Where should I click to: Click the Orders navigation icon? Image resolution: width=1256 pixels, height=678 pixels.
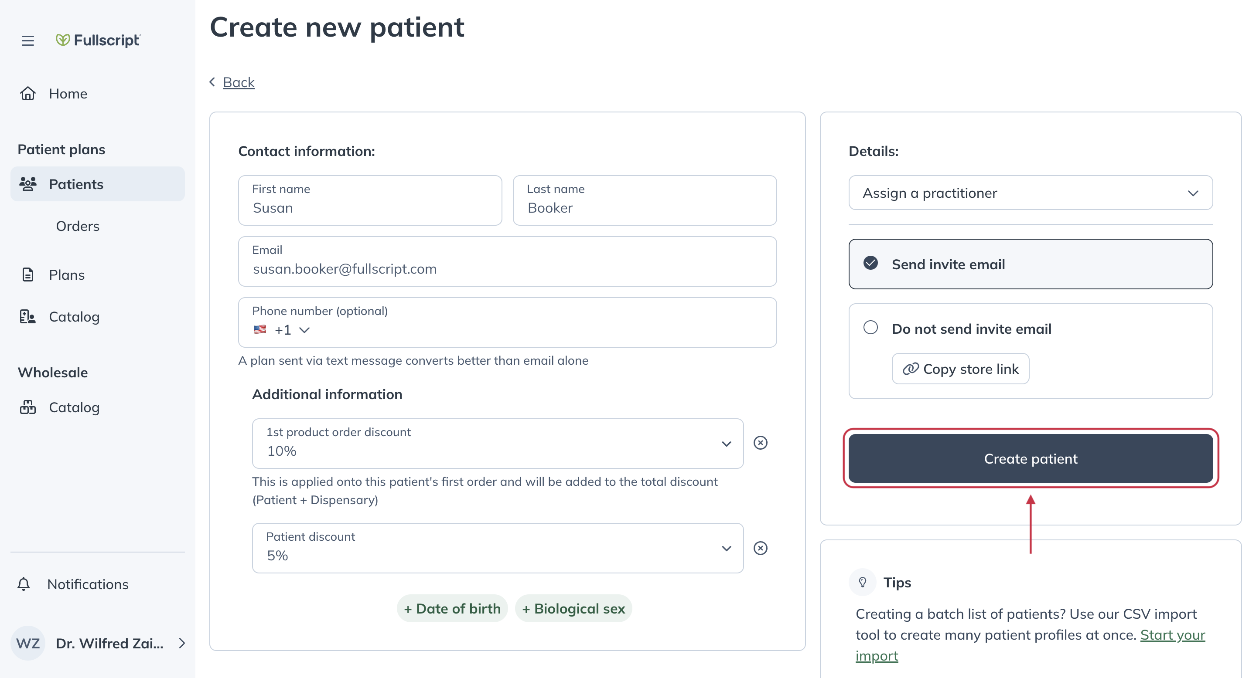tap(78, 225)
